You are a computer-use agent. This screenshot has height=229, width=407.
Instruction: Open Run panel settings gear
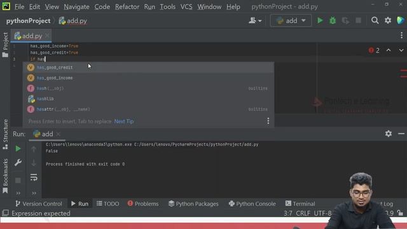[x=389, y=134]
